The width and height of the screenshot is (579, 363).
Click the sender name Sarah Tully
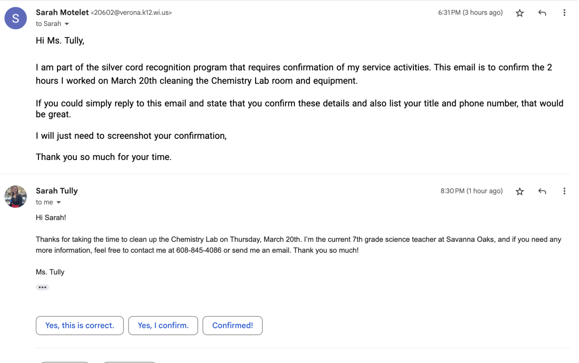[x=57, y=191]
